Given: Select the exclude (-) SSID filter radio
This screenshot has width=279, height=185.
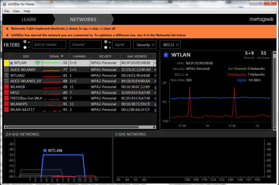Looking at the screenshot, I should [x=25, y=47].
